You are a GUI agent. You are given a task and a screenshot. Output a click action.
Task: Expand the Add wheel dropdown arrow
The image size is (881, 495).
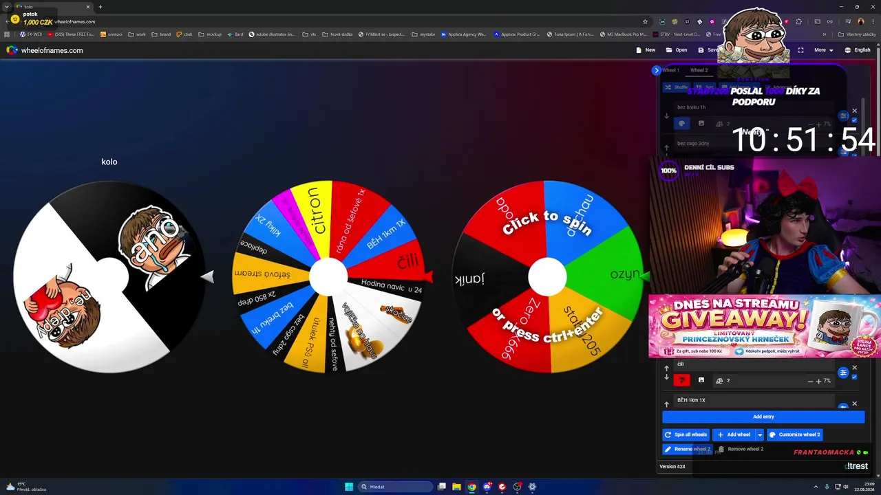pos(760,434)
